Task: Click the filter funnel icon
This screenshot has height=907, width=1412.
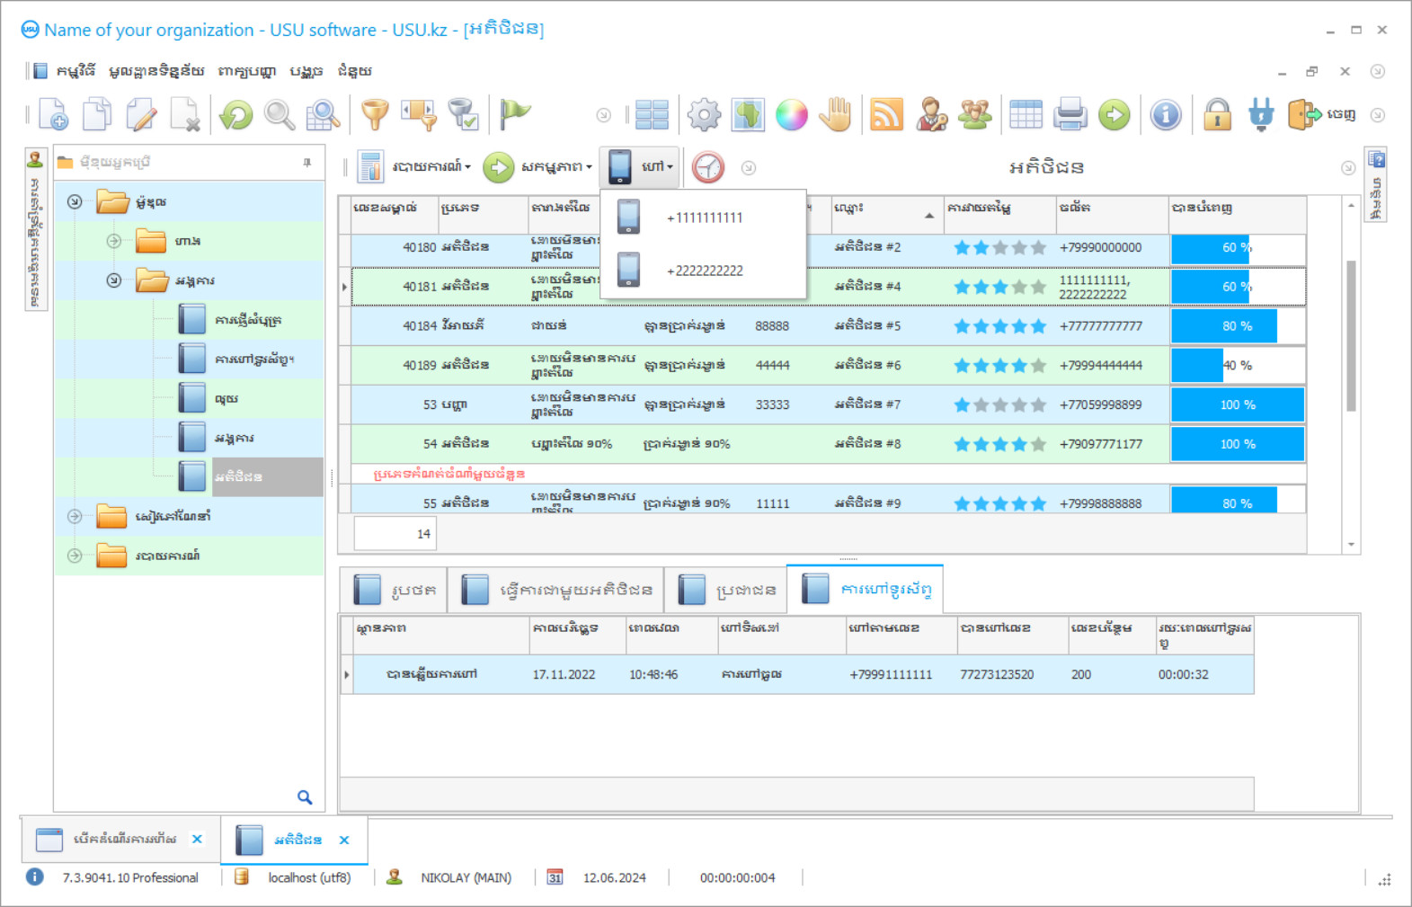Action: pos(375,115)
